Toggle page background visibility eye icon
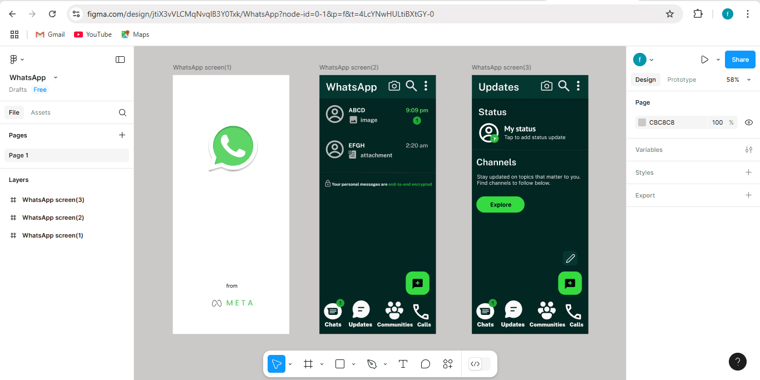Viewport: 760px width, 380px height. pos(749,122)
